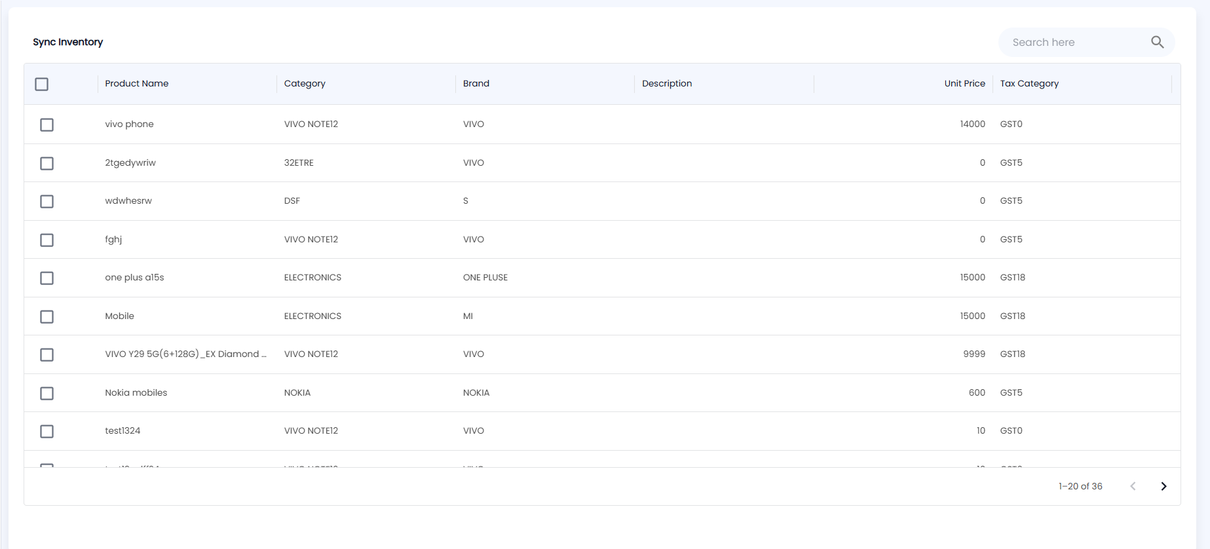
Task: Click the 600 unit price value
Action: [977, 392]
